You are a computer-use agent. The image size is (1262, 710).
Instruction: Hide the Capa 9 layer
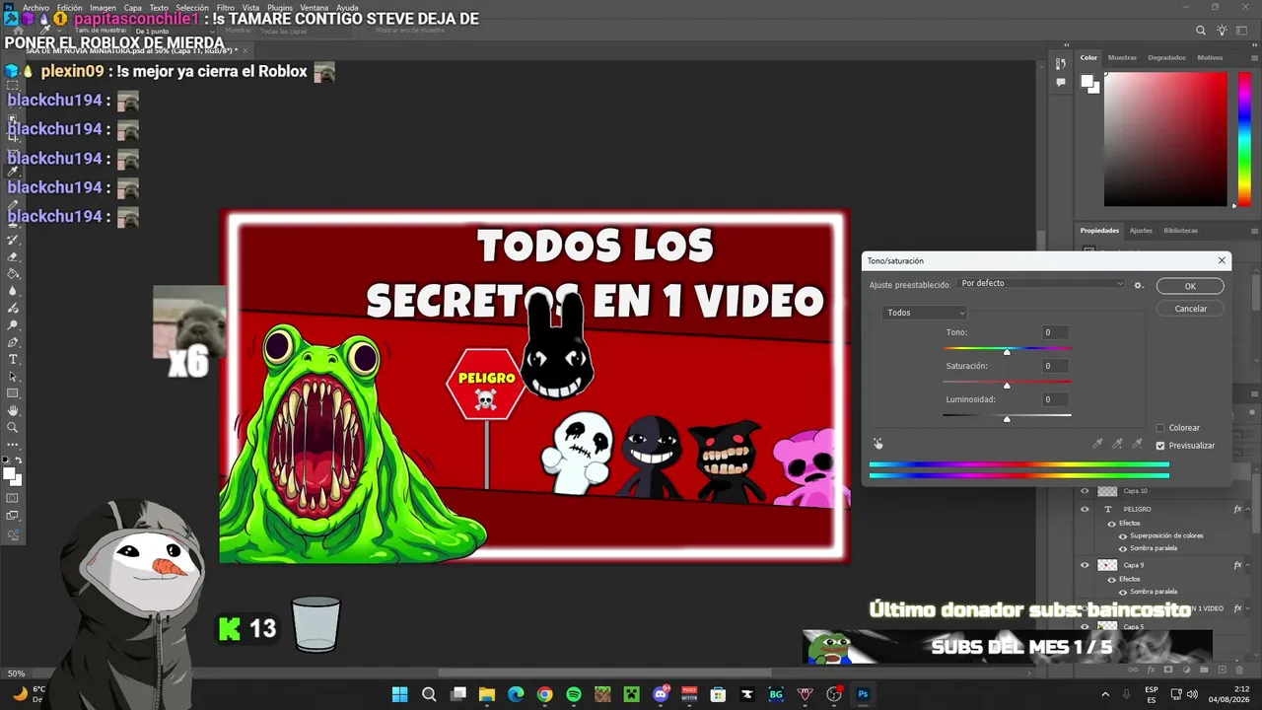[x=1085, y=565]
